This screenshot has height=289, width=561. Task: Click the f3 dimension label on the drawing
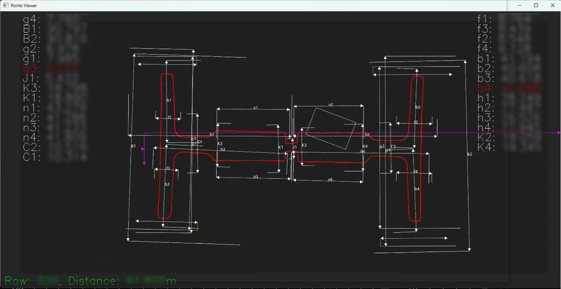click(168, 169)
